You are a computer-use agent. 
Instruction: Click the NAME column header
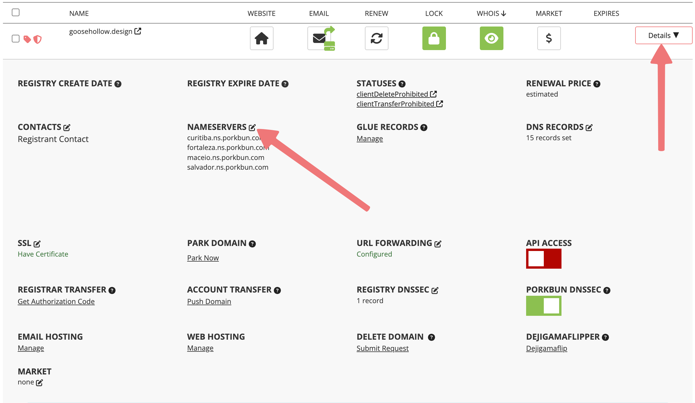(79, 14)
